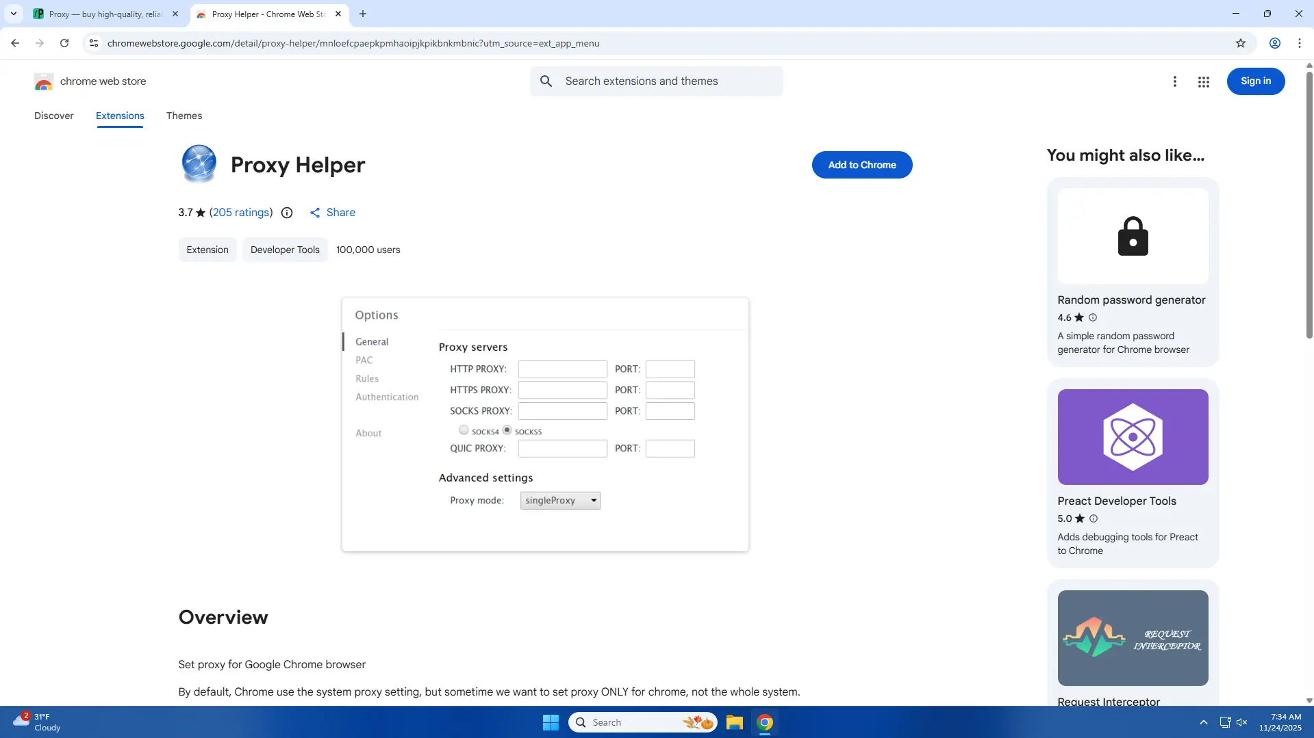Click the taskbar network display icon
Screen dimensions: 1314x738
pyautogui.click(x=1225, y=722)
